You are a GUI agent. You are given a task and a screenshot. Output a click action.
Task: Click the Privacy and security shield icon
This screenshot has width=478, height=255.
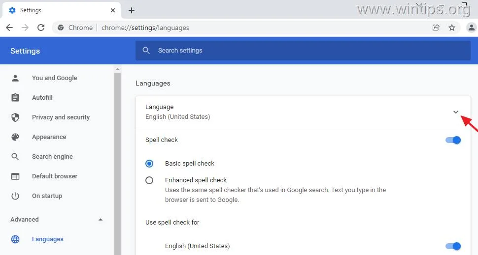coord(15,117)
